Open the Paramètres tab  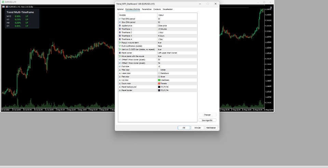(147, 9)
